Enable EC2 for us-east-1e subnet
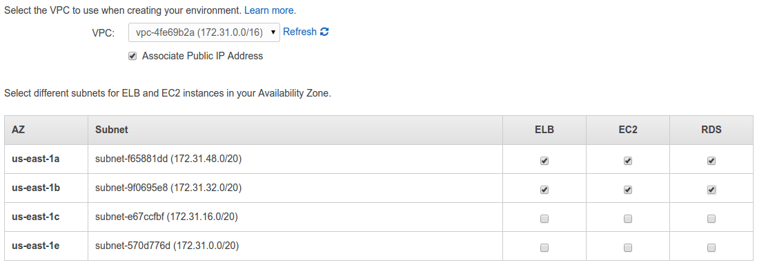Screen dimensions: 757x267 [x=628, y=248]
